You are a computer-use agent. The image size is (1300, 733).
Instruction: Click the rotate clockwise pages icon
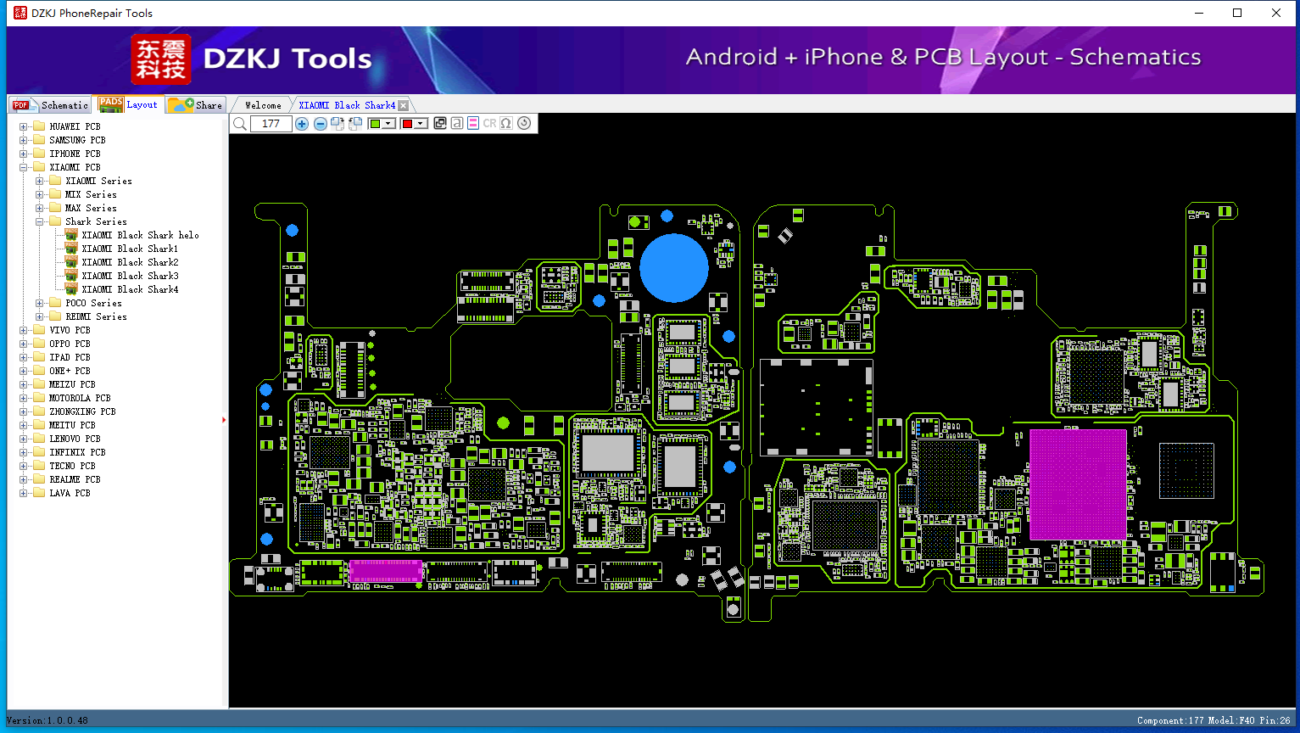338,124
